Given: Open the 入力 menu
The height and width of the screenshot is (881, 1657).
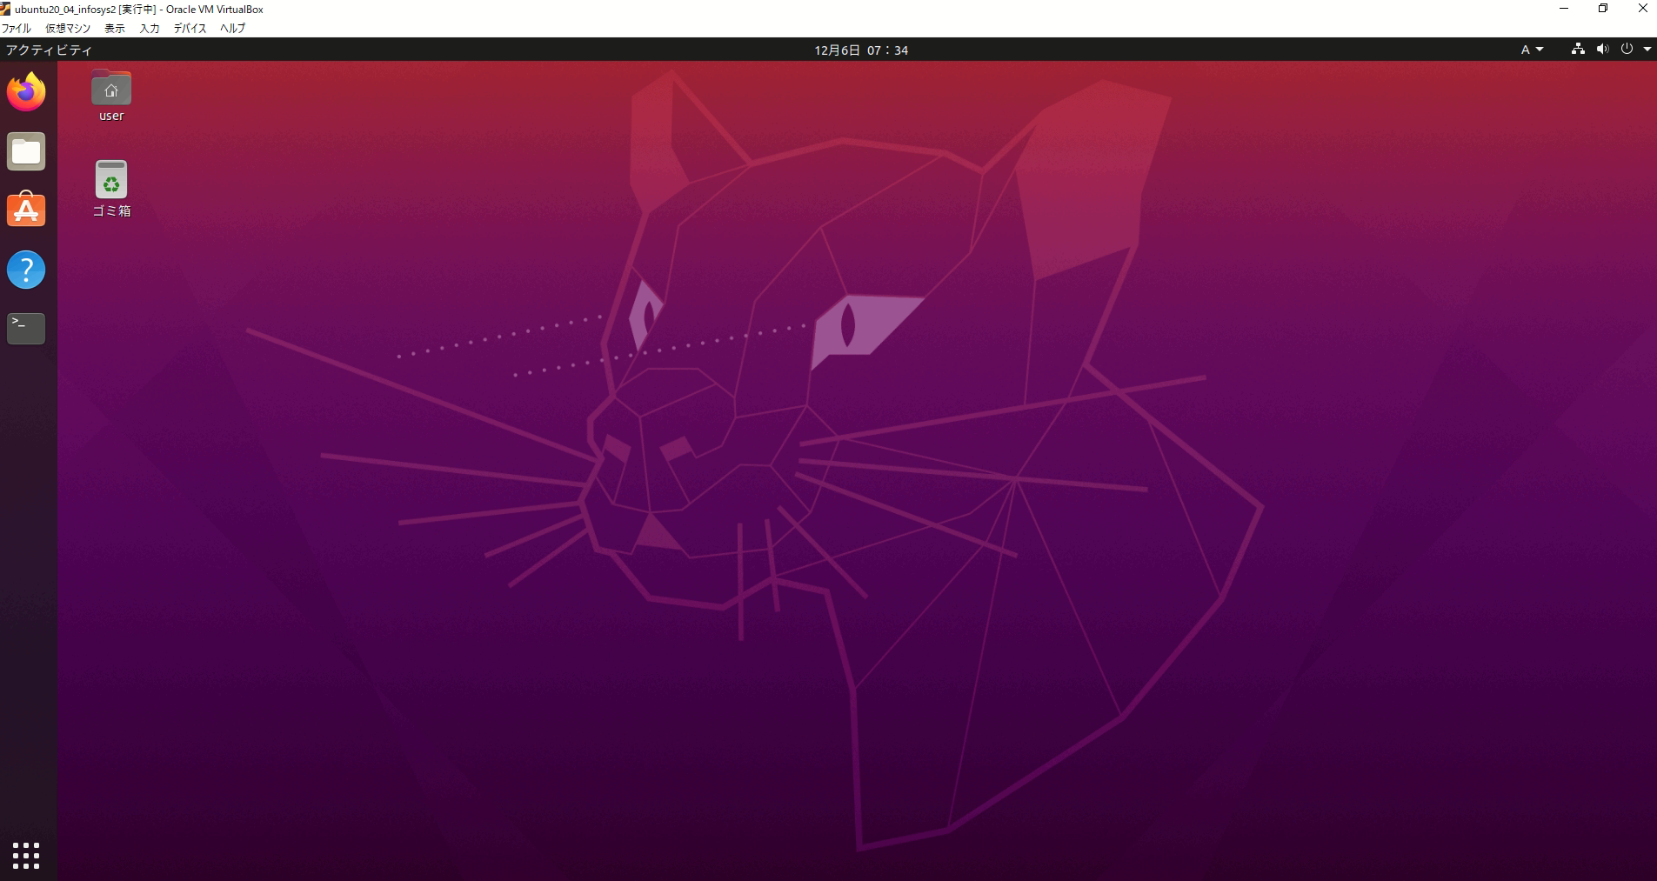Looking at the screenshot, I should (x=150, y=28).
